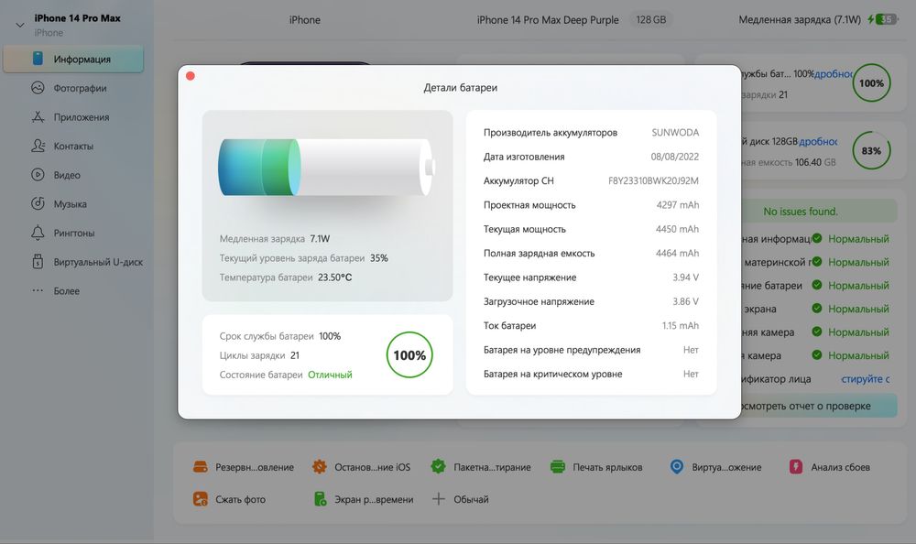This screenshot has width=916, height=544.
Task: Click the serial F8Y23310BWK20J92M
Action: (x=653, y=180)
